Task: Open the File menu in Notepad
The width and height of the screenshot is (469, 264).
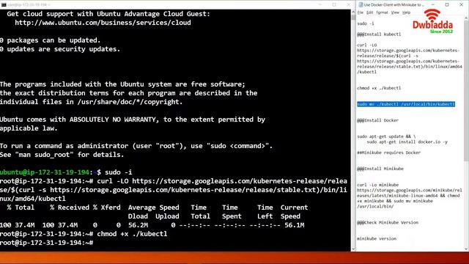Action: point(361,12)
